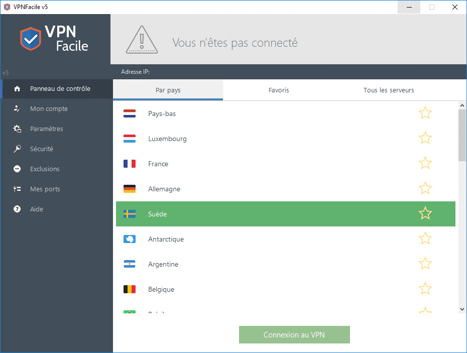Click the scrollbar down arrow
Image resolution: width=467 pixels, height=353 pixels.
pos(462,309)
